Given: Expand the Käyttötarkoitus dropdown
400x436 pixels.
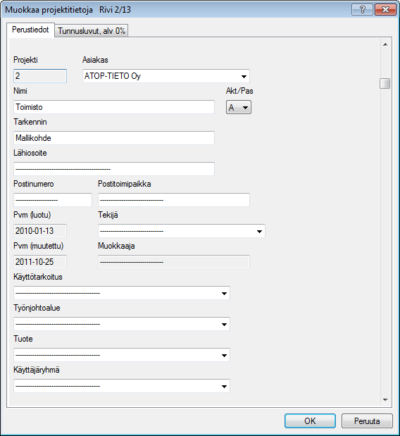Looking at the screenshot, I should click(122, 293).
